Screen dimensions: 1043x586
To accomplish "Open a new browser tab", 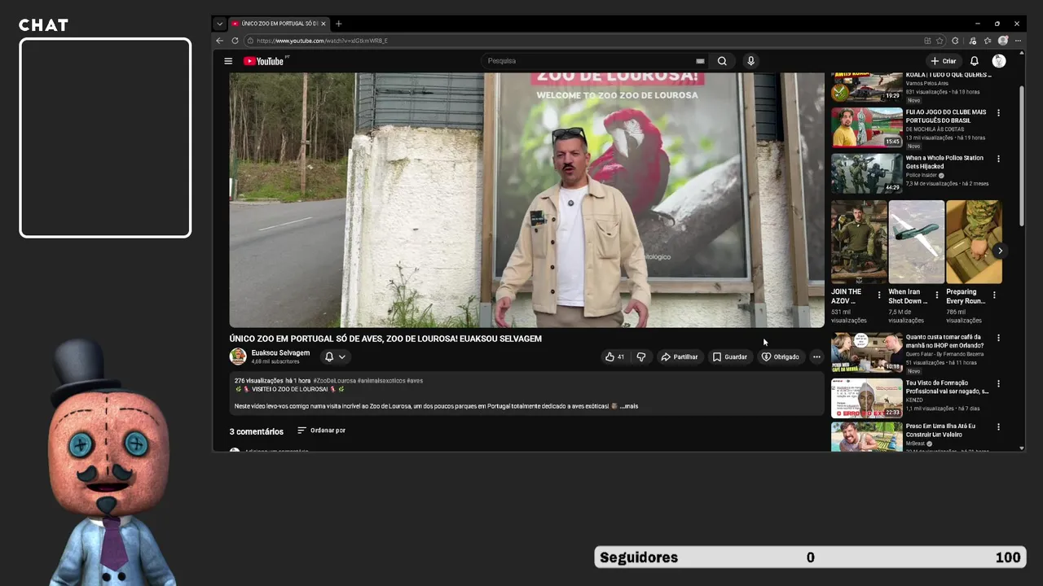I will coord(338,24).
